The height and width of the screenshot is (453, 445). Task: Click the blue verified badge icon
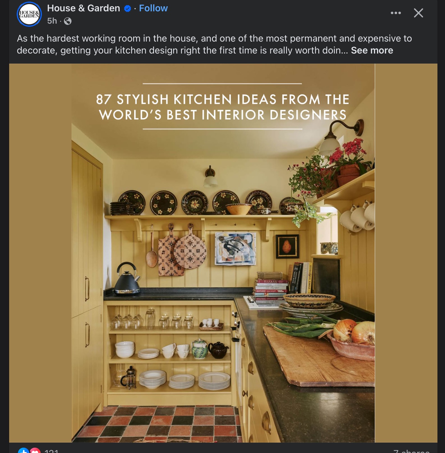(128, 8)
